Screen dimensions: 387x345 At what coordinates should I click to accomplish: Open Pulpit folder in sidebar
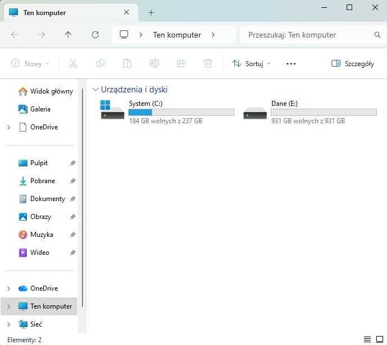pos(33,163)
